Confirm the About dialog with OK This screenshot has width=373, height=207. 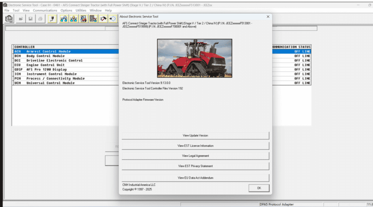(259, 188)
